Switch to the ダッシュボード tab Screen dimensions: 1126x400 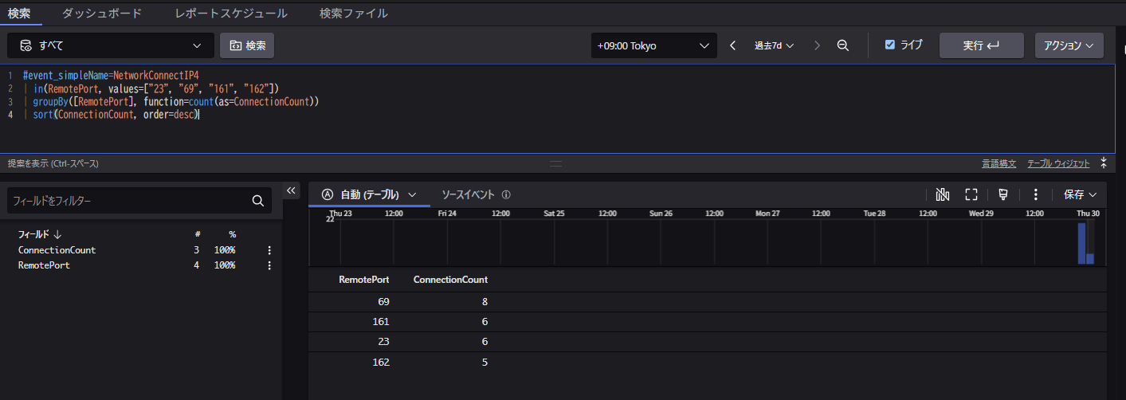[x=102, y=14]
